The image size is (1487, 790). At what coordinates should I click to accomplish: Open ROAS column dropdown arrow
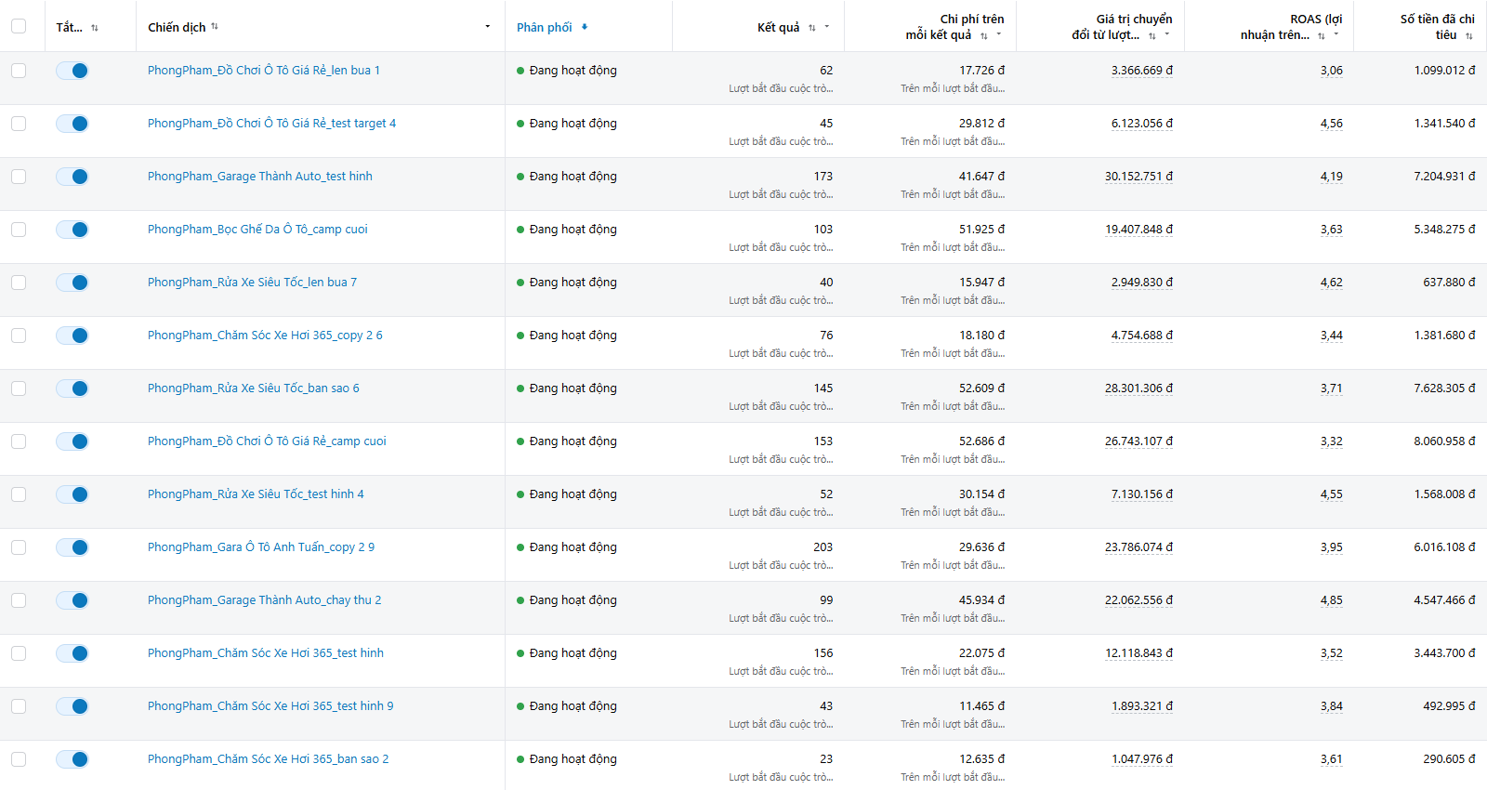(x=1336, y=34)
